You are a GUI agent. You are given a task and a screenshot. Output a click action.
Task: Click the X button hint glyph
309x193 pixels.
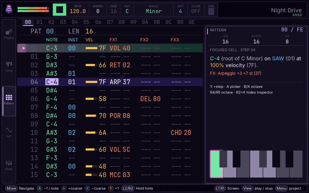click(87, 188)
